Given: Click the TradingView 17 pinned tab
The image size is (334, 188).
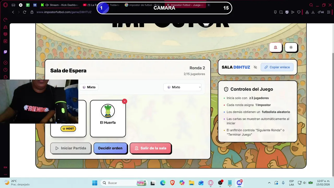Looking at the screenshot, I should coord(35,5).
